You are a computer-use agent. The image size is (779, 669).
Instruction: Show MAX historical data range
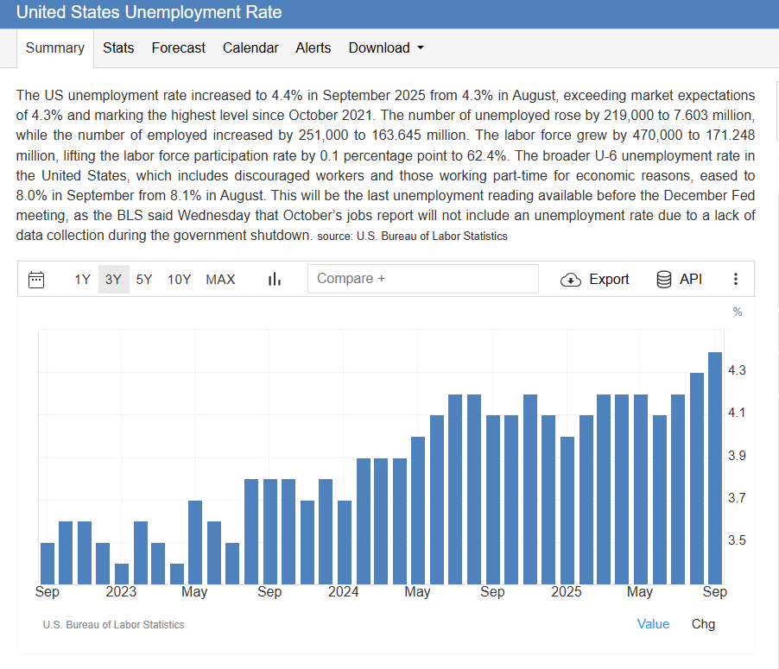(220, 280)
